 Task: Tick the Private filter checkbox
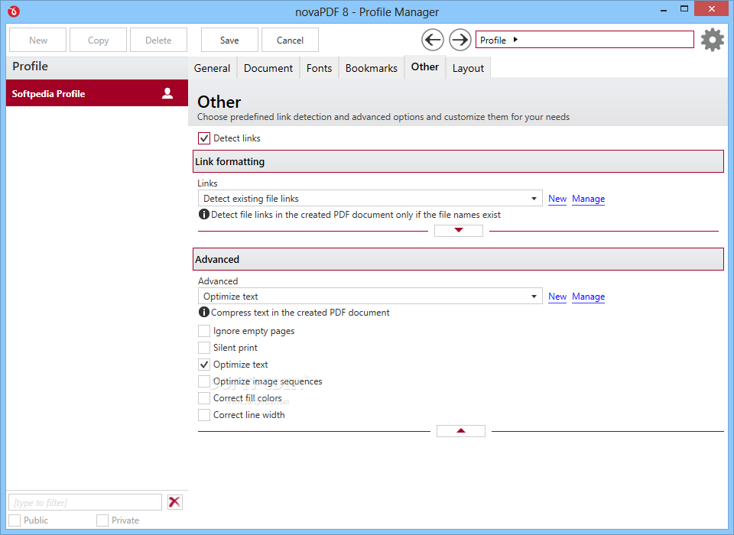(102, 520)
